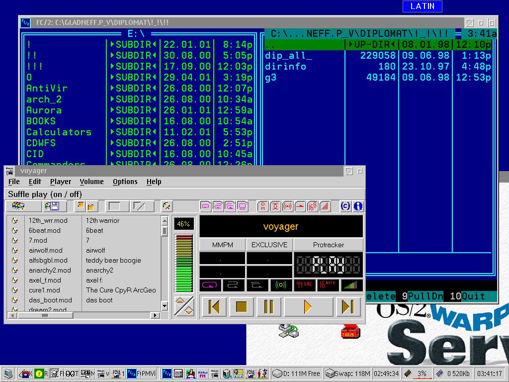Screen dimensions: 509x382
Task: Click the Protracker button
Action: pyautogui.click(x=328, y=245)
